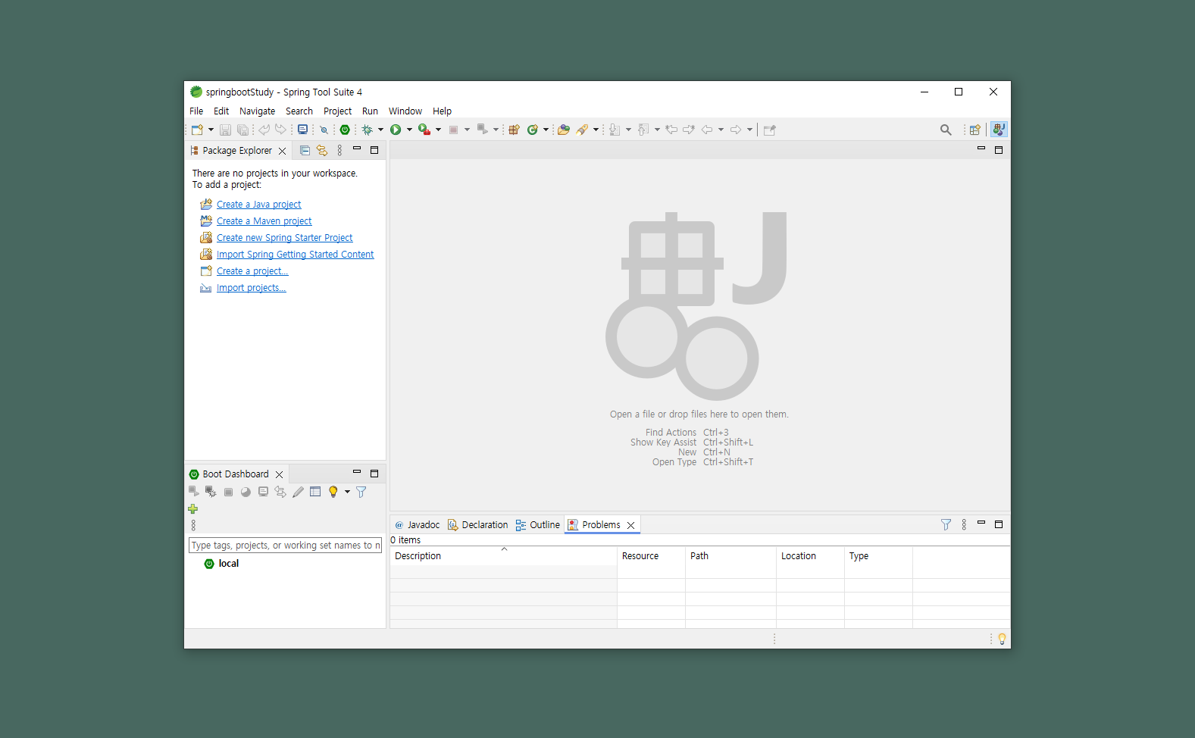The image size is (1195, 738).
Task: Open the New wizard dropdown arrow
Action: pos(211,130)
